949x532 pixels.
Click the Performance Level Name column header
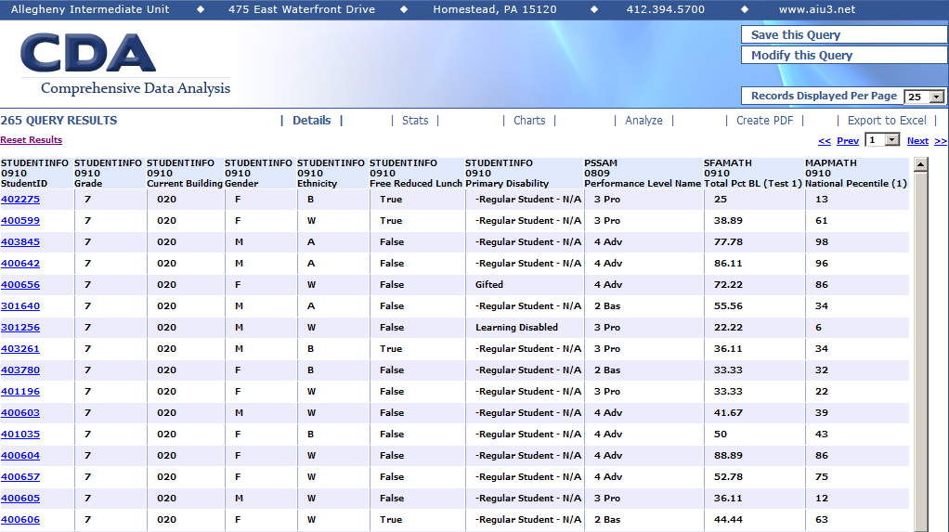tap(643, 173)
